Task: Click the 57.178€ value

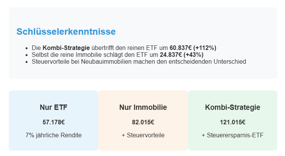Action: pos(53,122)
